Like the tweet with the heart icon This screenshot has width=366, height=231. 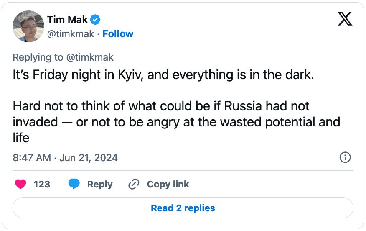coord(20,184)
